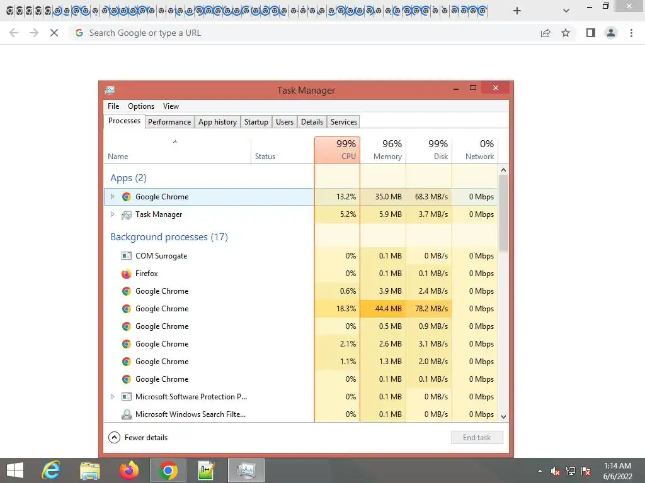
Task: Sort processes by Network column
Action: (x=475, y=150)
